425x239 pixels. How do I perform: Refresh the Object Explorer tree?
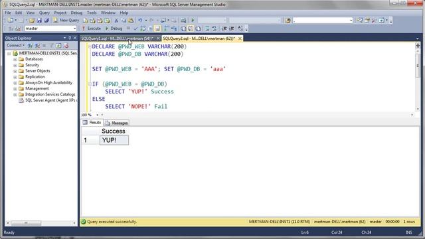(x=59, y=46)
